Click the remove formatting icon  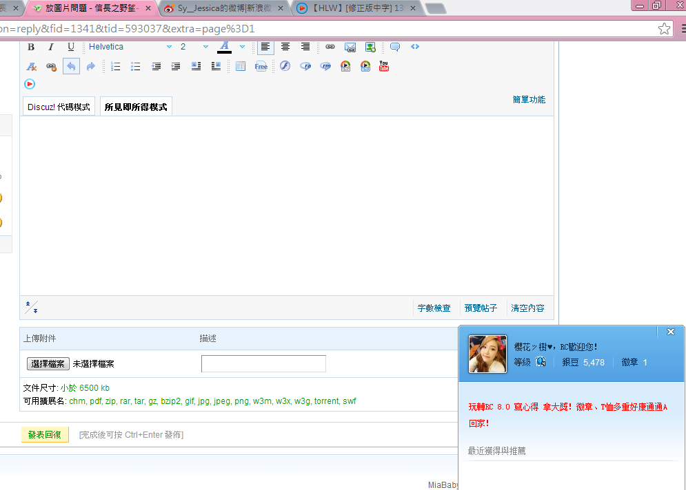31,66
